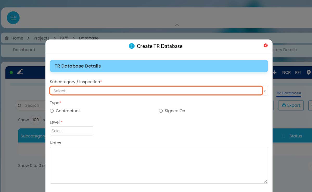The width and height of the screenshot is (312, 192).
Task: Click the TR Database Details section header
Action: tap(159, 66)
